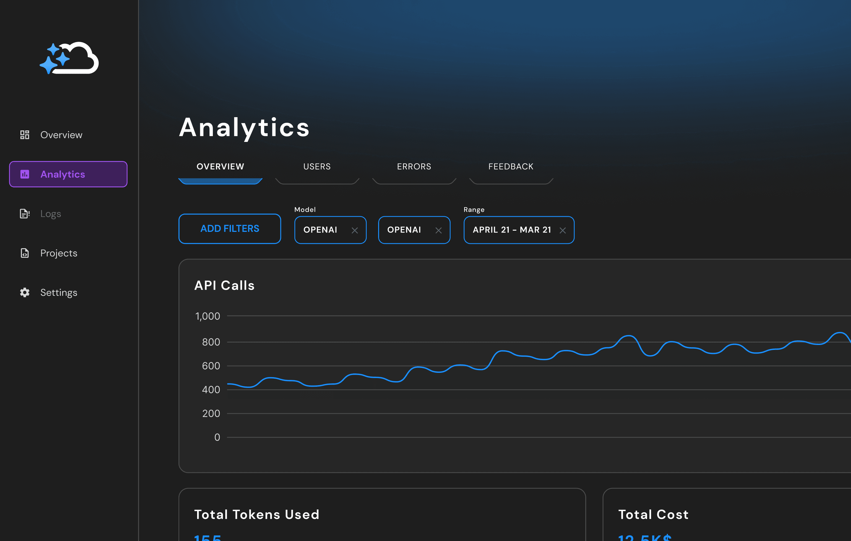Open the second OPENAI filter chip
The height and width of the screenshot is (541, 851).
tap(404, 230)
